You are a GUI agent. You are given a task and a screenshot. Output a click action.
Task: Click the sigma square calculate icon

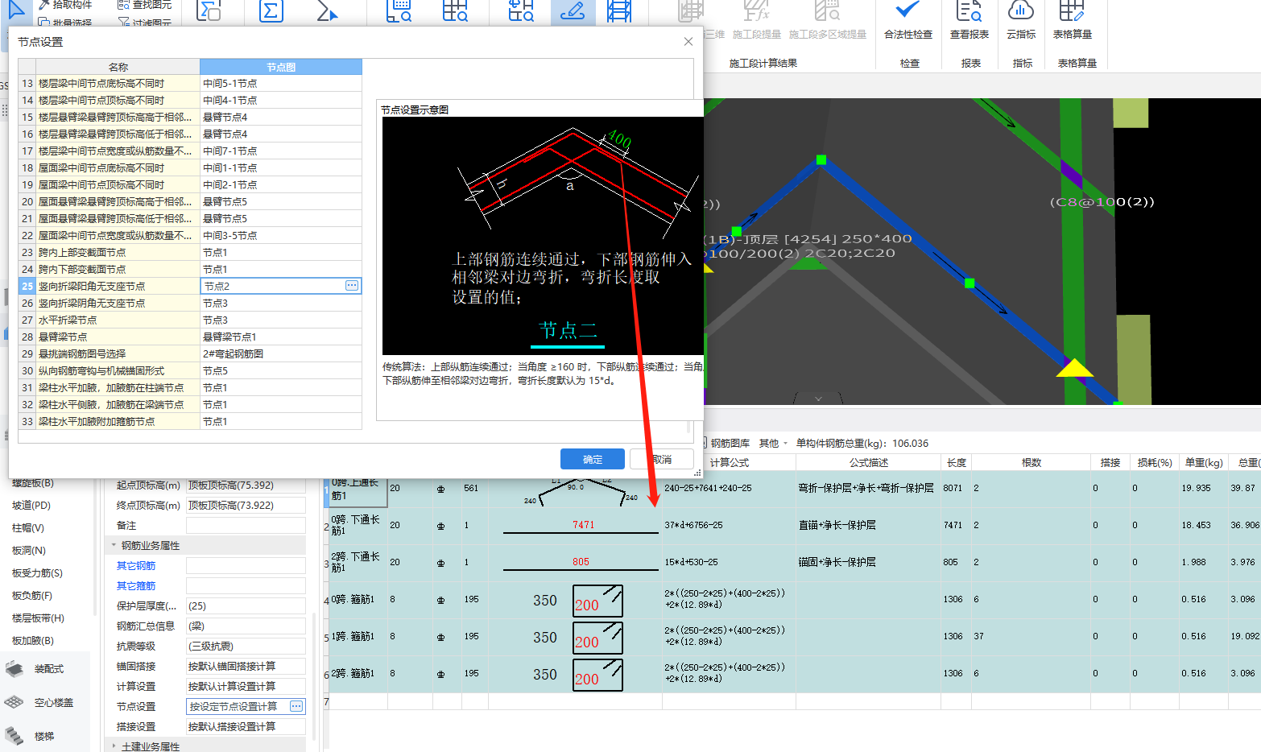tap(271, 10)
